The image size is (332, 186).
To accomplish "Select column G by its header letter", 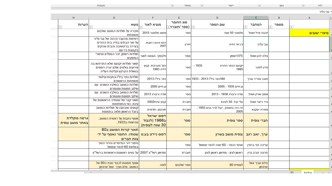I will click(114, 18).
